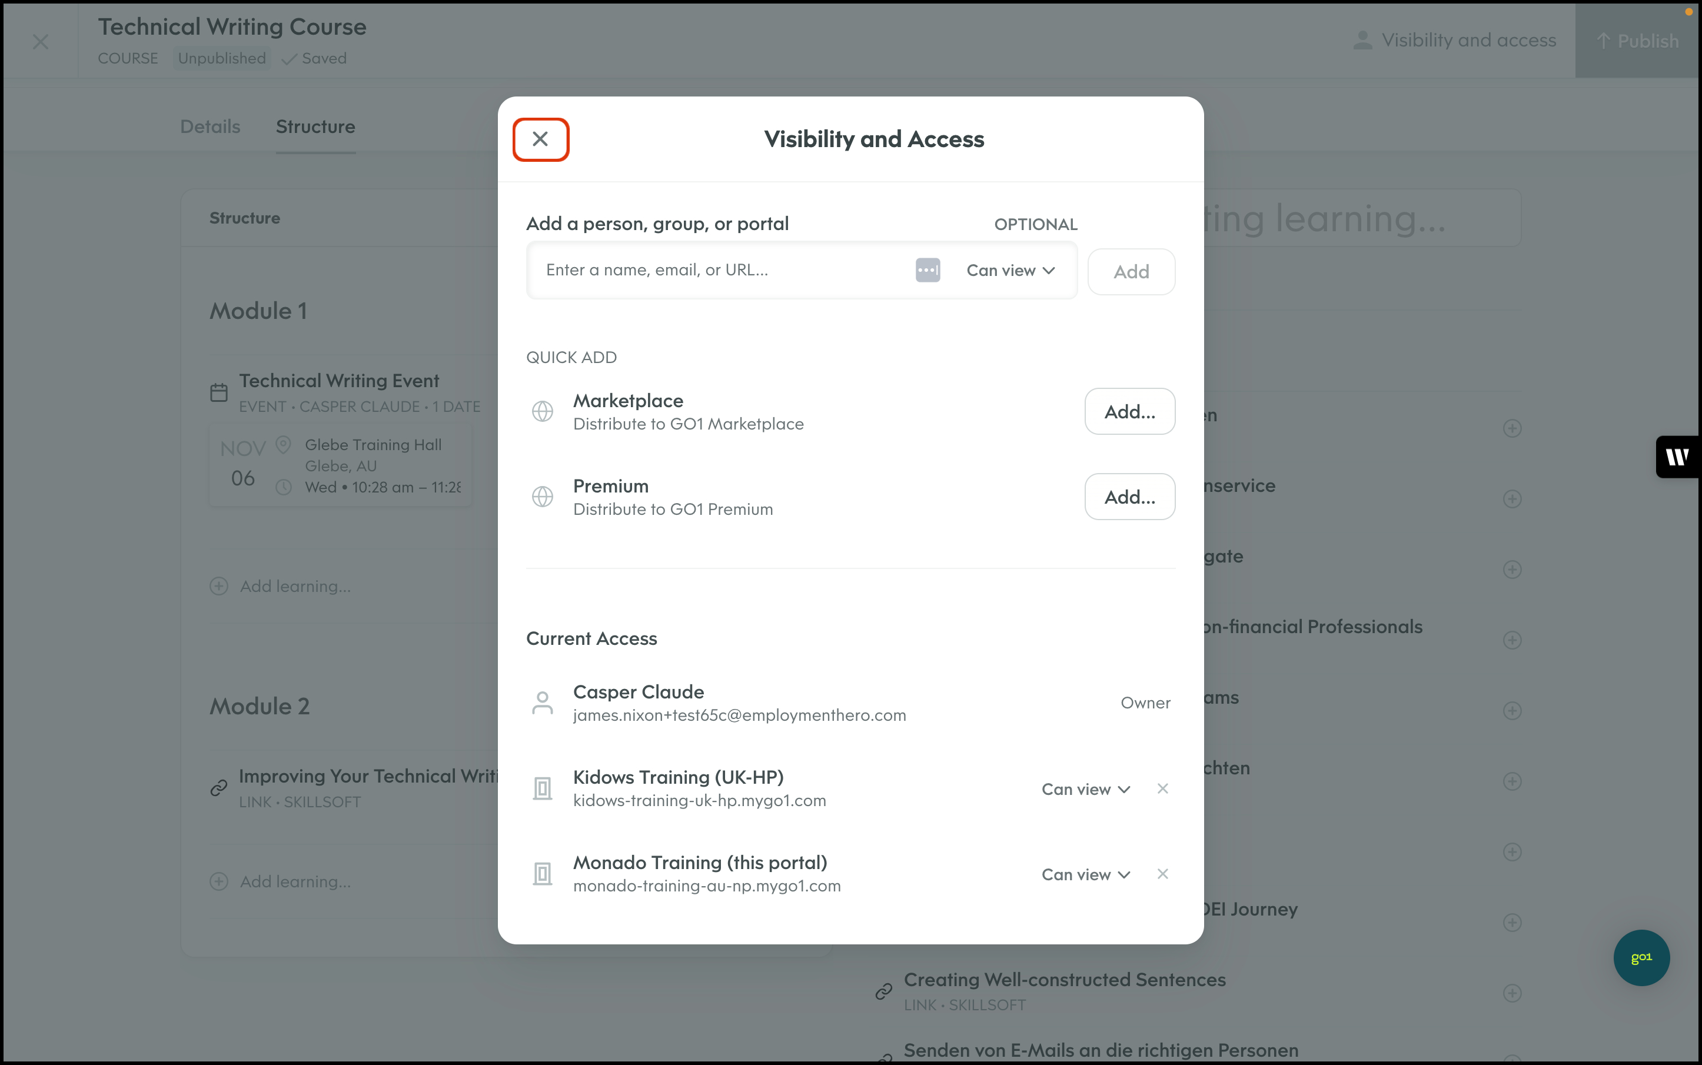1702x1065 pixels.
Task: Click the password manager icon in input
Action: coord(927,271)
